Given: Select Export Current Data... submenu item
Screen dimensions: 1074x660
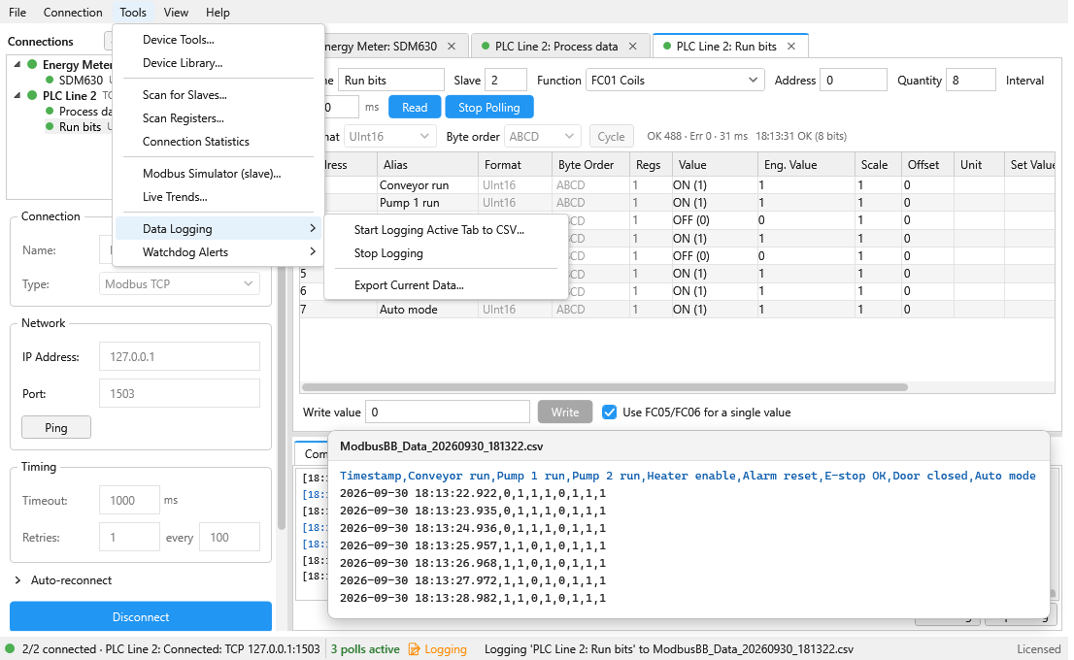Looking at the screenshot, I should click(x=446, y=285).
